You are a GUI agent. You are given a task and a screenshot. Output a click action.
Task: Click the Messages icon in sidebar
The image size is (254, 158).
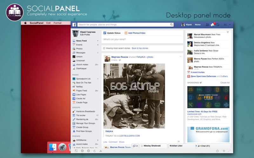point(74,53)
